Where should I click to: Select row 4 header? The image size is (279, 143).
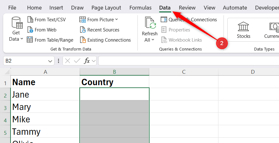click(x=5, y=119)
